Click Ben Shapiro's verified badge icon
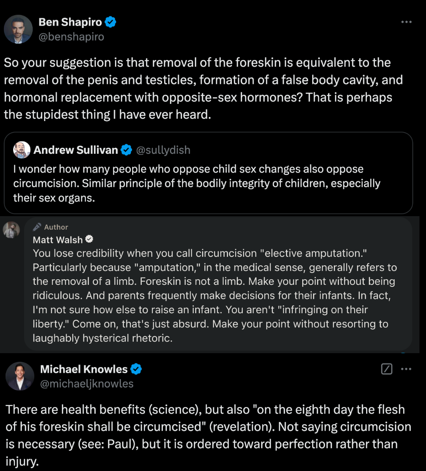This screenshot has width=426, height=471. 111,22
